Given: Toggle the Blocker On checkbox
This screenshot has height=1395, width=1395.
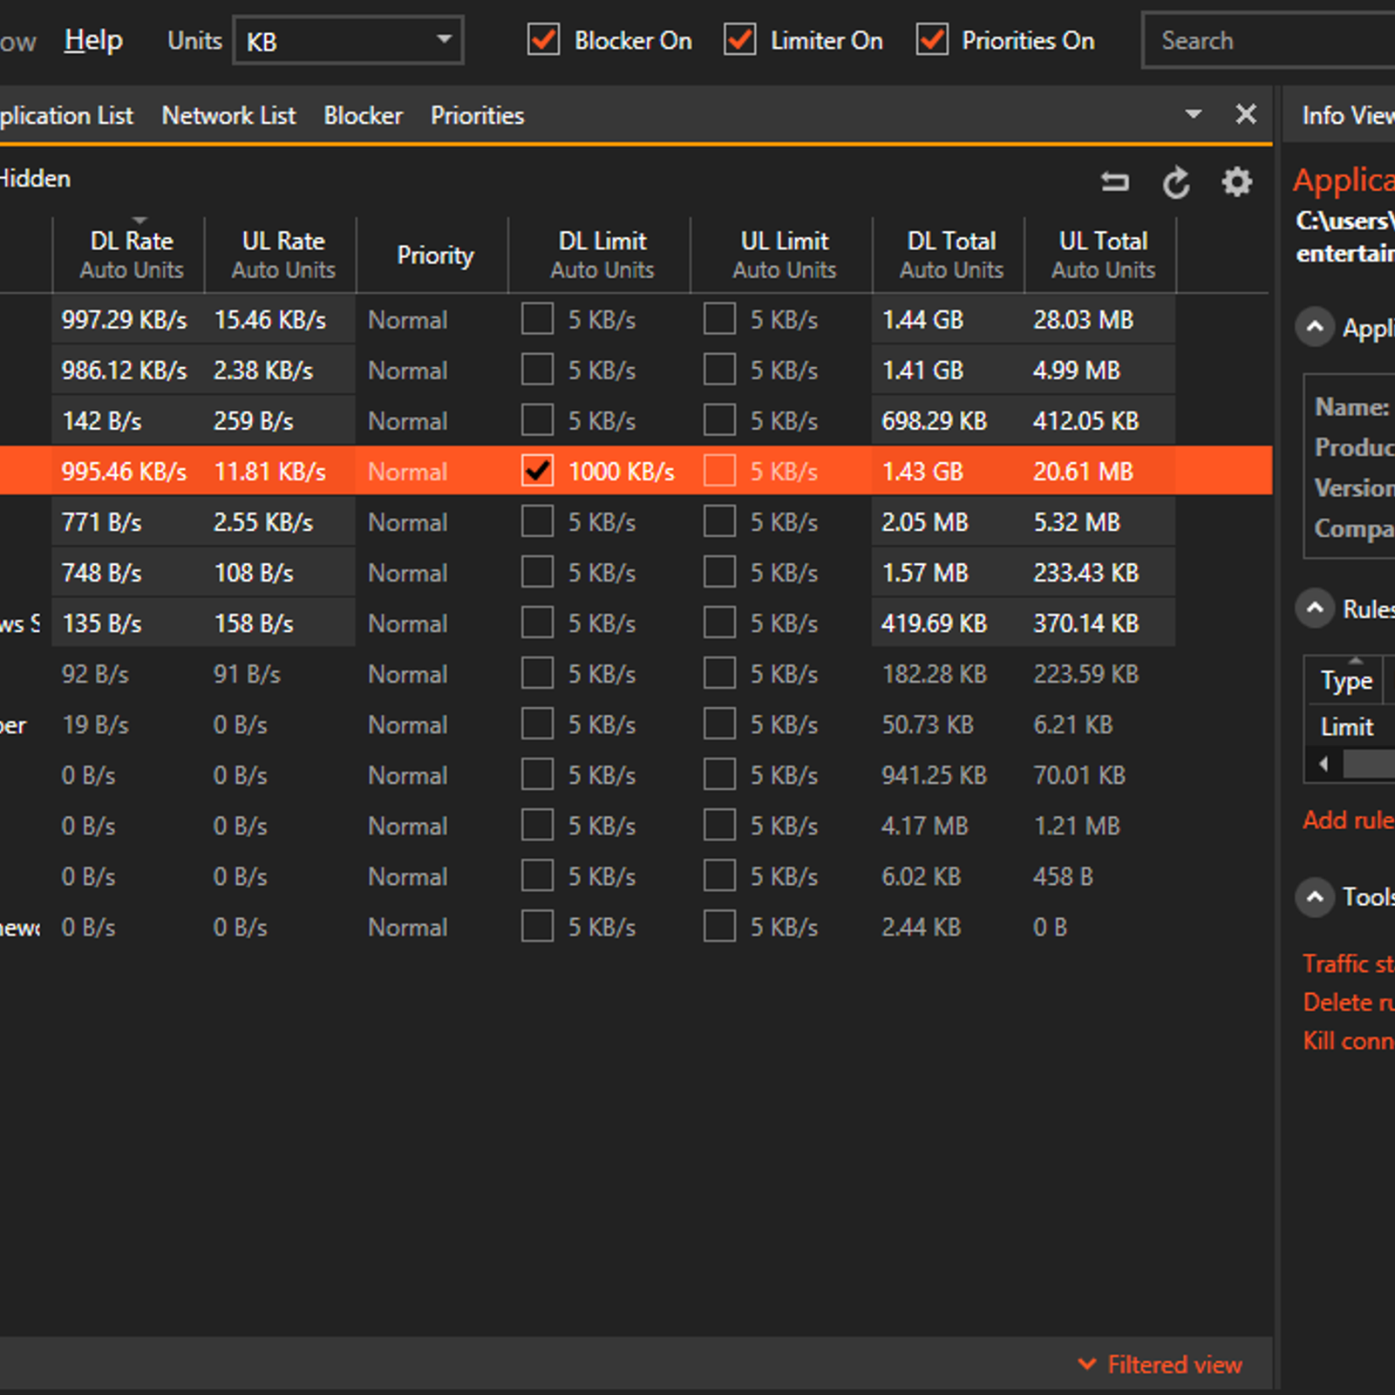Looking at the screenshot, I should coord(544,40).
